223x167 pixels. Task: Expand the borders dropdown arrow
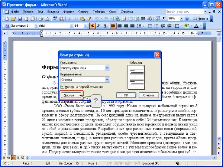point(182,26)
